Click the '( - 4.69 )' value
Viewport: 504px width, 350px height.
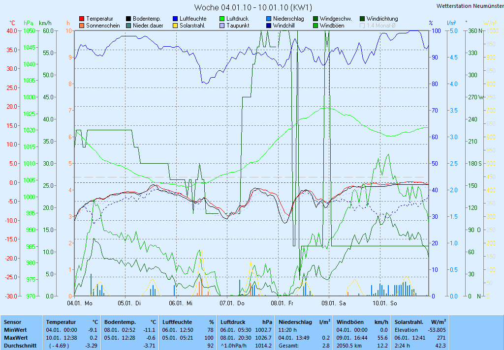(59, 346)
